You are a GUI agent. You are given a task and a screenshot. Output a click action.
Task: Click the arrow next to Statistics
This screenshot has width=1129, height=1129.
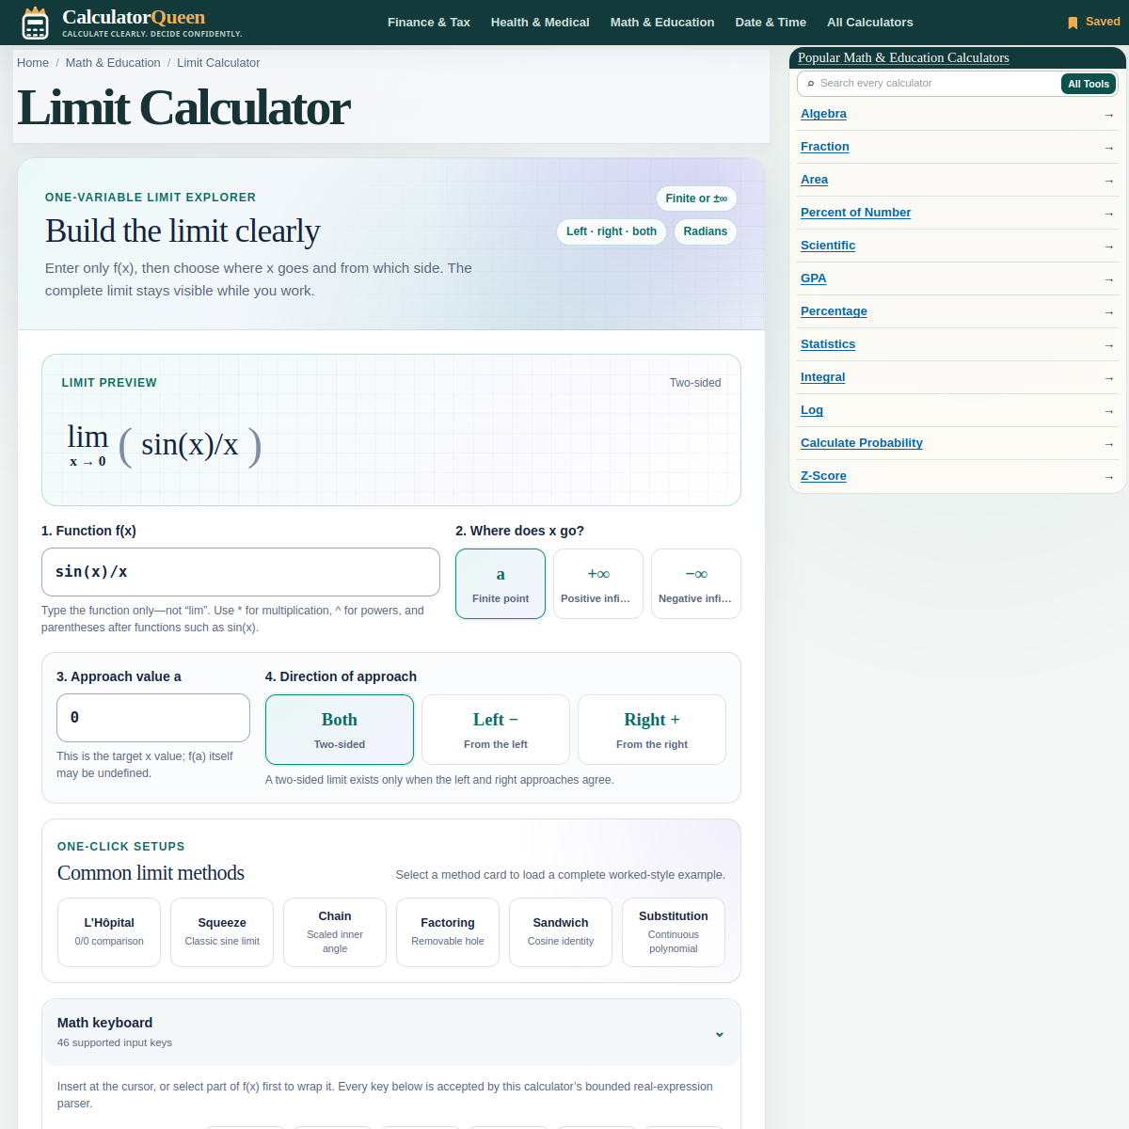click(1108, 345)
